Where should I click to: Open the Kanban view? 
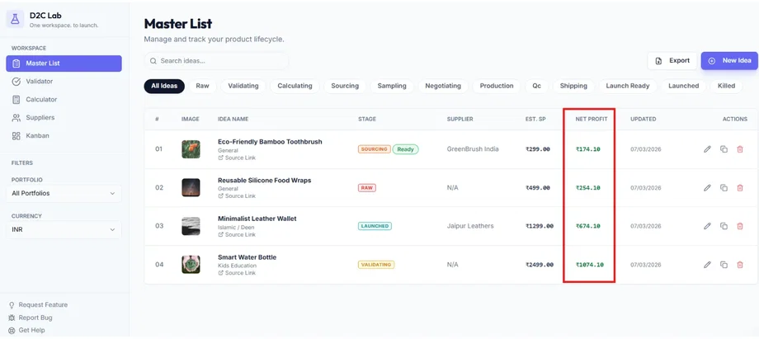pos(37,136)
